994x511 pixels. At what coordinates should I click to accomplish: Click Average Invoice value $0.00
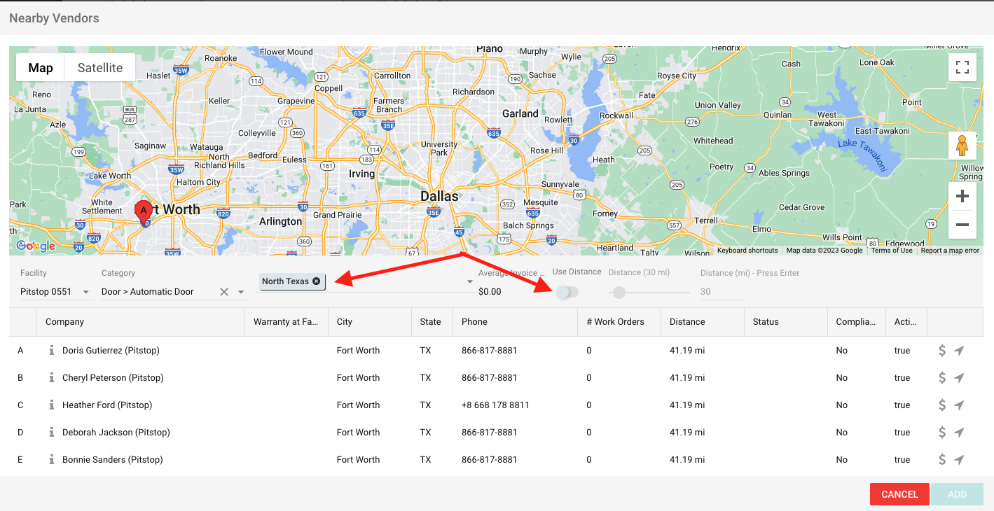[x=490, y=292]
